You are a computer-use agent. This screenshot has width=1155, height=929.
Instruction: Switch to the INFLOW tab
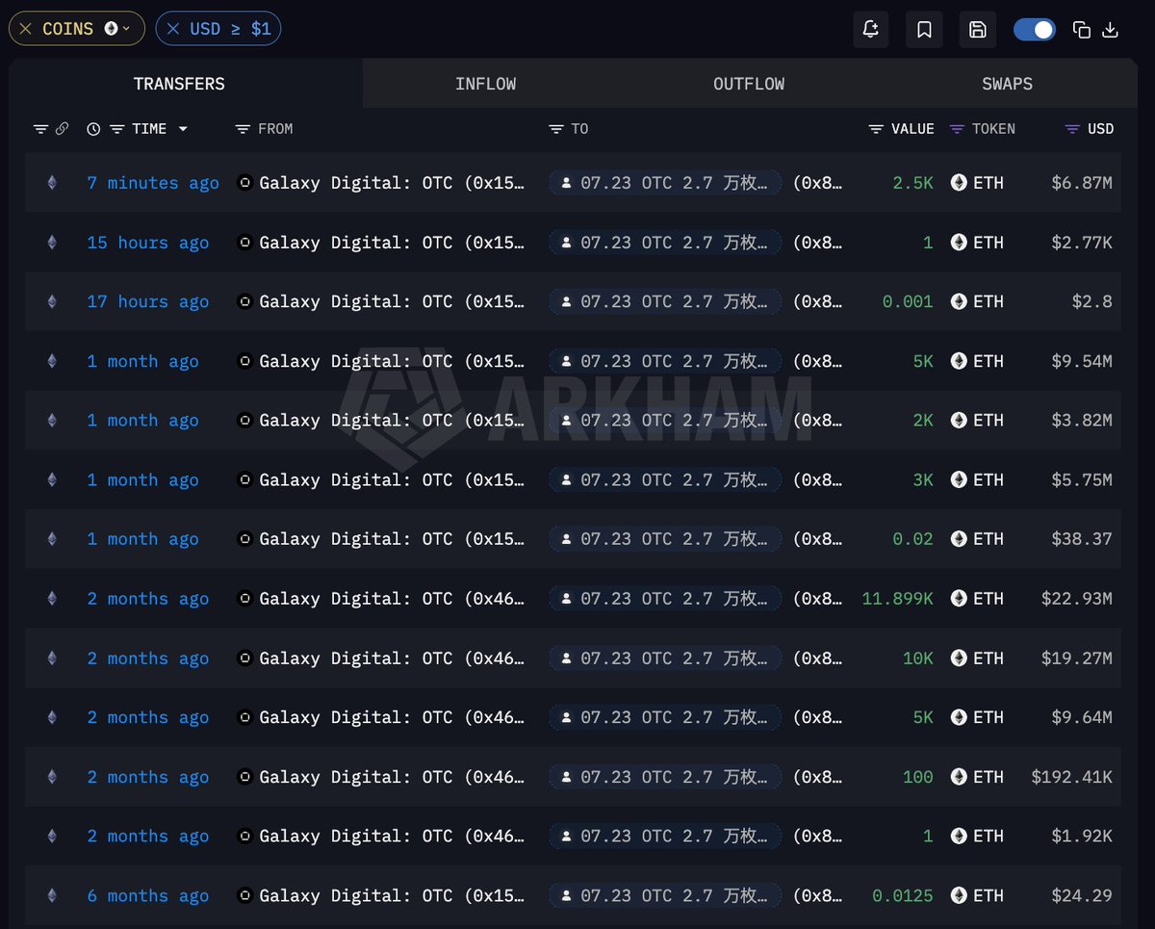[486, 84]
